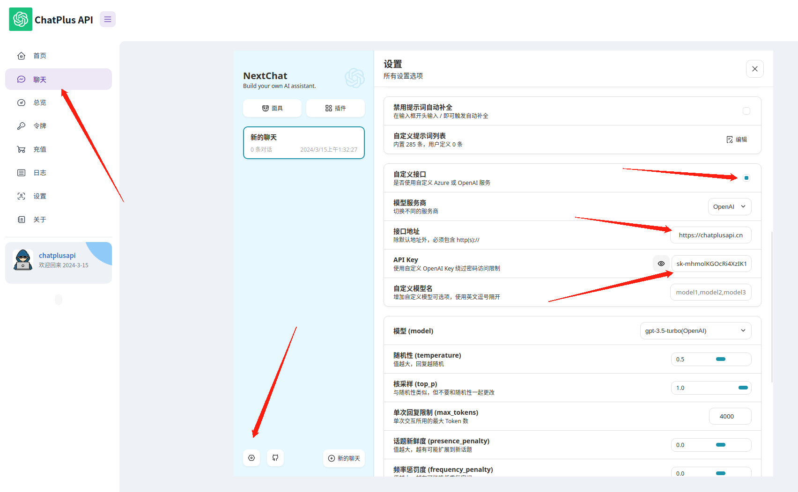The width and height of the screenshot is (798, 492).
Task: Open the 插件 plugins button
Action: click(335, 108)
